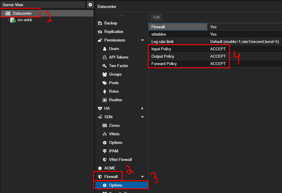The image size is (282, 193).
Task: Select the ebtables option row
Action: click(x=215, y=34)
